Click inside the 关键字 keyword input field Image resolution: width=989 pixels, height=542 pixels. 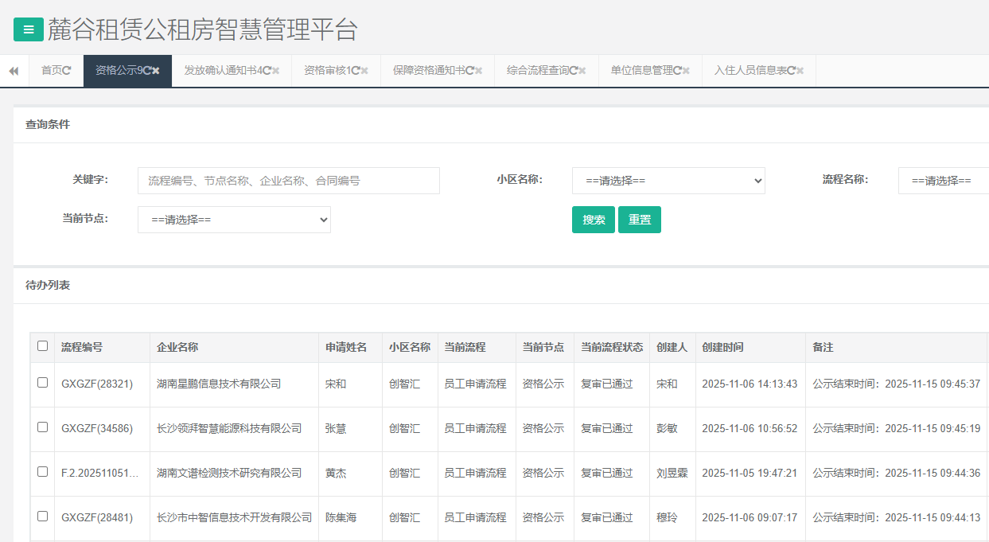click(286, 181)
